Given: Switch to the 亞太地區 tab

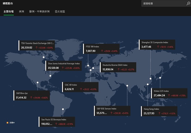Looking at the screenshot, I should [60, 12].
